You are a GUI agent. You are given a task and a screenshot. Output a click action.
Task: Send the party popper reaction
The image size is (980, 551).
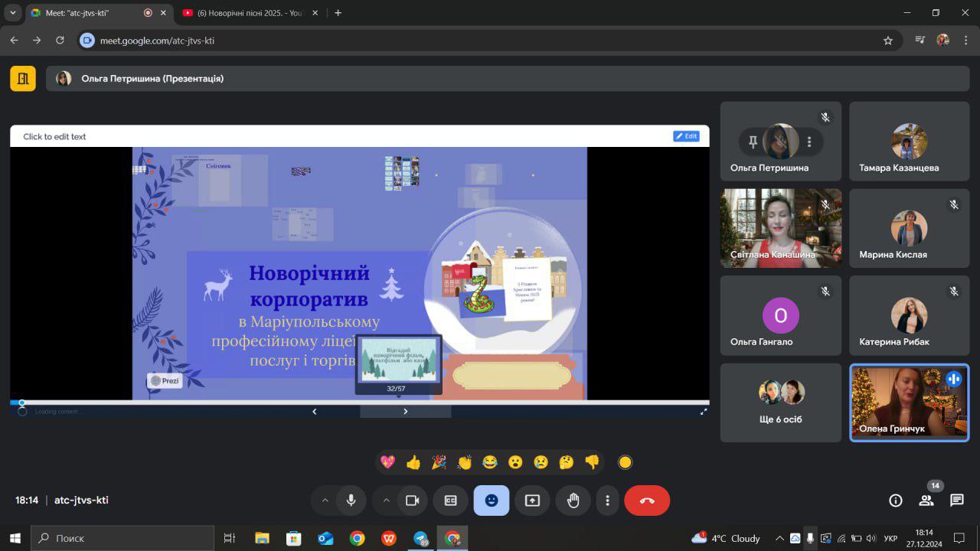click(439, 462)
